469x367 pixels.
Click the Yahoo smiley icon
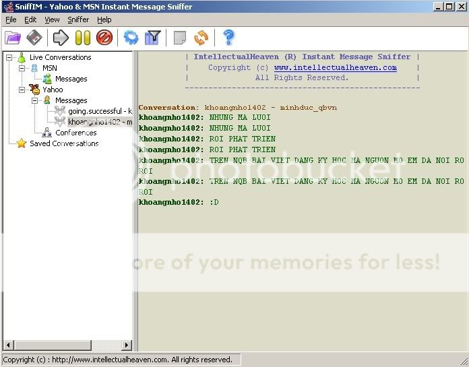point(34,90)
